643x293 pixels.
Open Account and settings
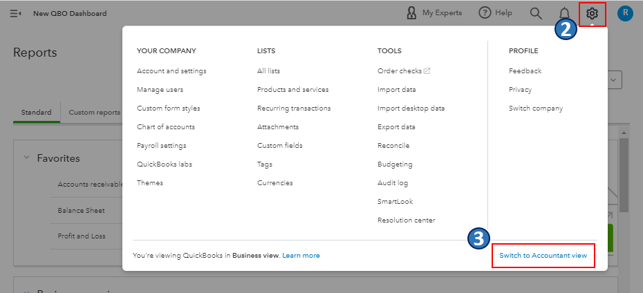pyautogui.click(x=172, y=71)
